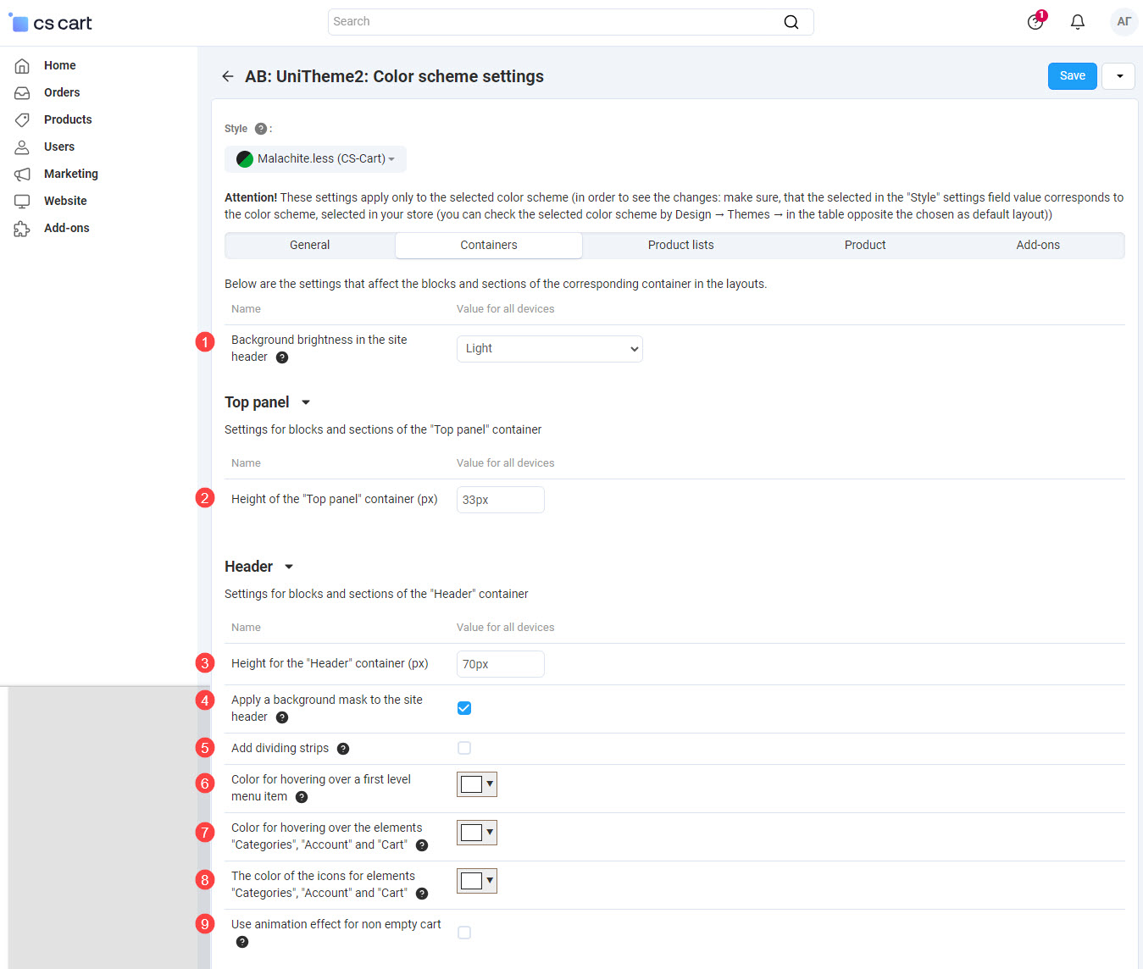Viewport: 1143px width, 969px height.
Task: Open first level menu hover color picker
Action: (x=477, y=784)
